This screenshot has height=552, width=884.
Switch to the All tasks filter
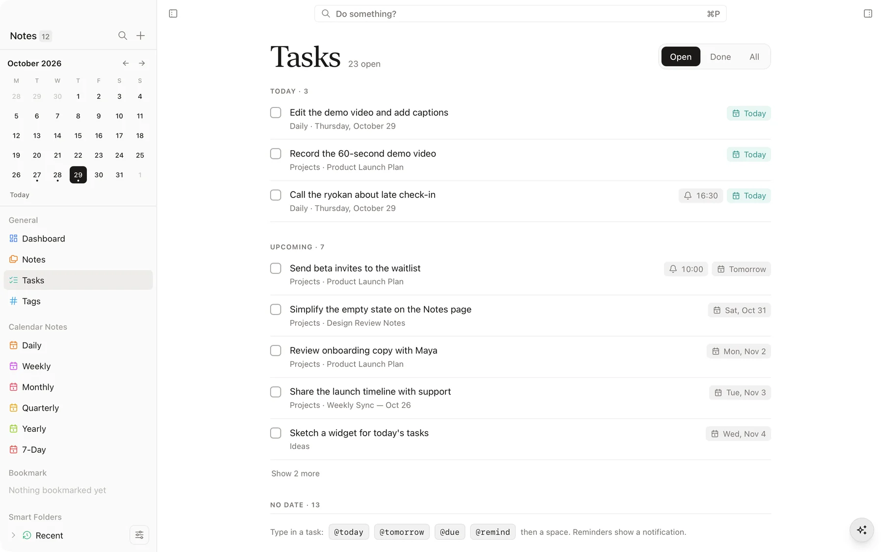754,56
